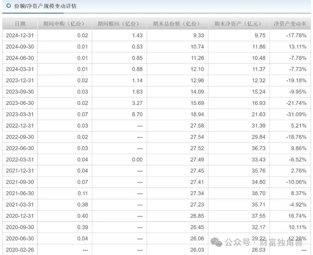313x255 pixels.
Task: Select the 2020-02-26 date cell
Action: [x=20, y=250]
